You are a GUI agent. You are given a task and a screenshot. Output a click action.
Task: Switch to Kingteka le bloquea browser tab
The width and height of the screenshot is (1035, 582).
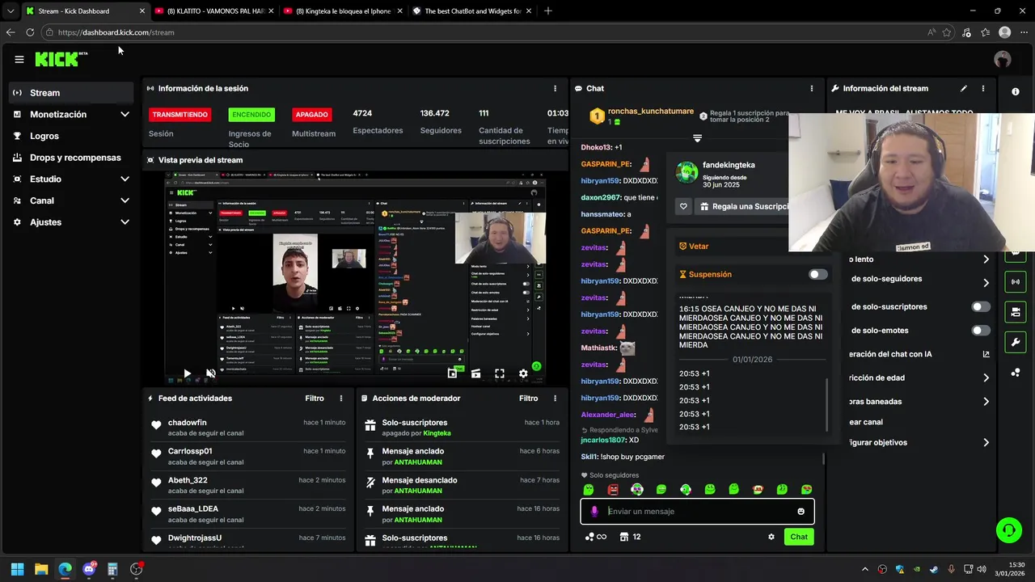[343, 11]
